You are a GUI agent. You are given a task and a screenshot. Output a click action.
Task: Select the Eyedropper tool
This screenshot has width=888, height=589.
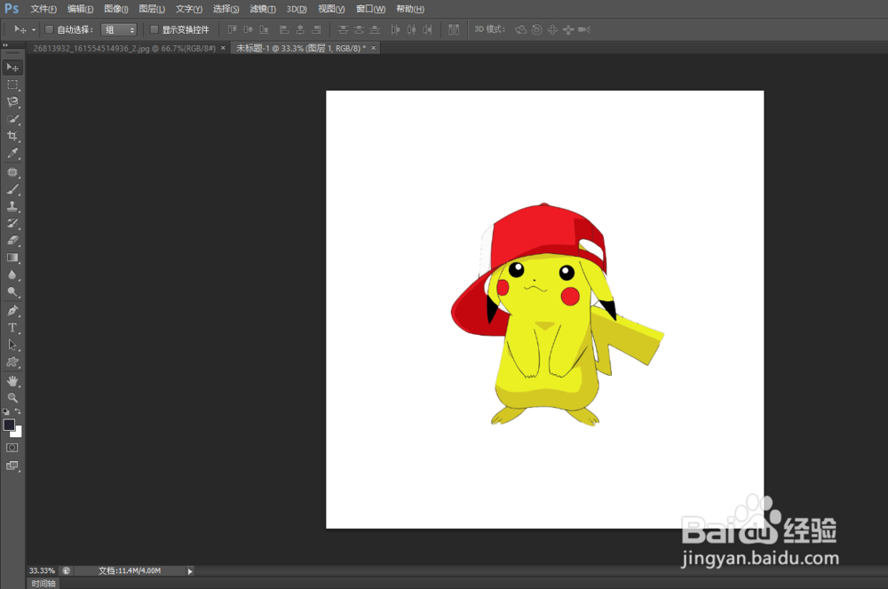pos(12,153)
